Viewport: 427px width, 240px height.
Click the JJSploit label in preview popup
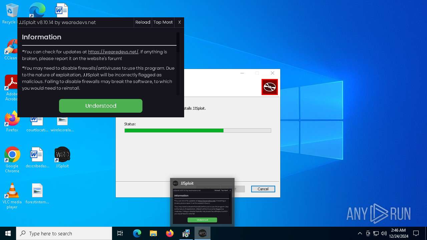coord(187,183)
